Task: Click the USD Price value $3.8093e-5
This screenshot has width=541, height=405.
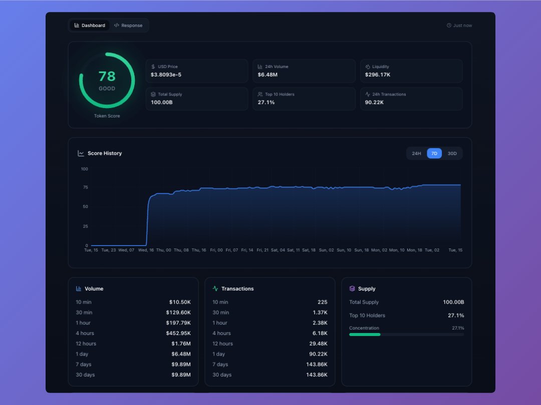Action: click(166, 74)
